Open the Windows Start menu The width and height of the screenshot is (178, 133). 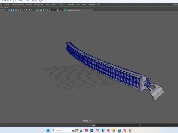tap(48, 130)
